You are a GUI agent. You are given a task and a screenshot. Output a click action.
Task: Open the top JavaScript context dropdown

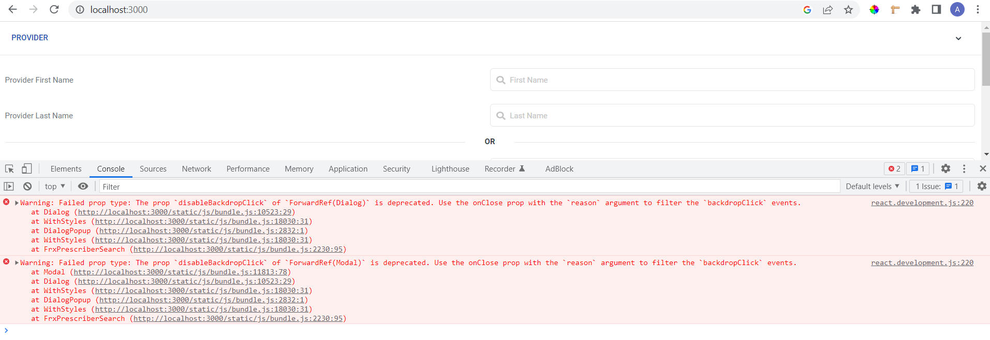[x=55, y=187]
